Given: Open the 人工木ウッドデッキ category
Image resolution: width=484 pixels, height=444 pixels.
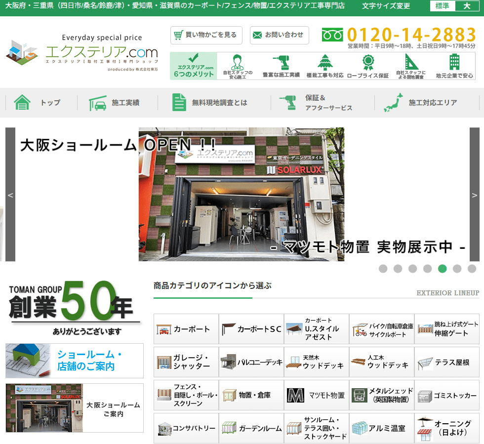Looking at the screenshot, I should pos(381,362).
